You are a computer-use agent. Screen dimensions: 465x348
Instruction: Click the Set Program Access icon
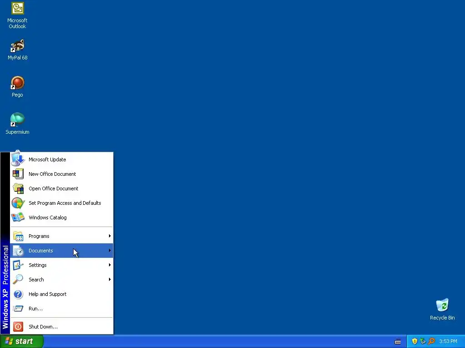pyautogui.click(x=18, y=203)
